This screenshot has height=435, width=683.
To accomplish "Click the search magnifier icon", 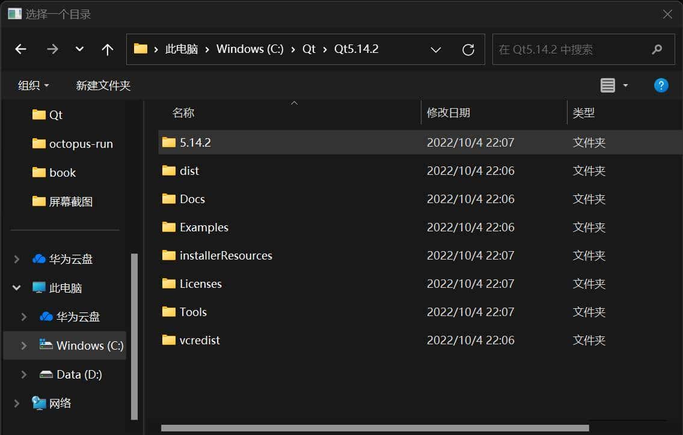I will click(x=657, y=49).
